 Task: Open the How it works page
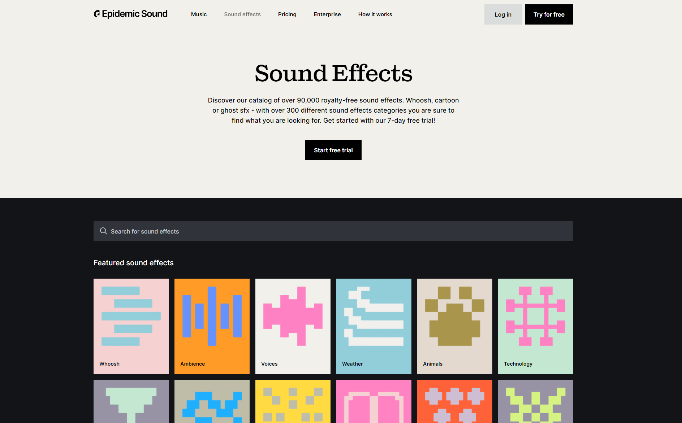(375, 14)
